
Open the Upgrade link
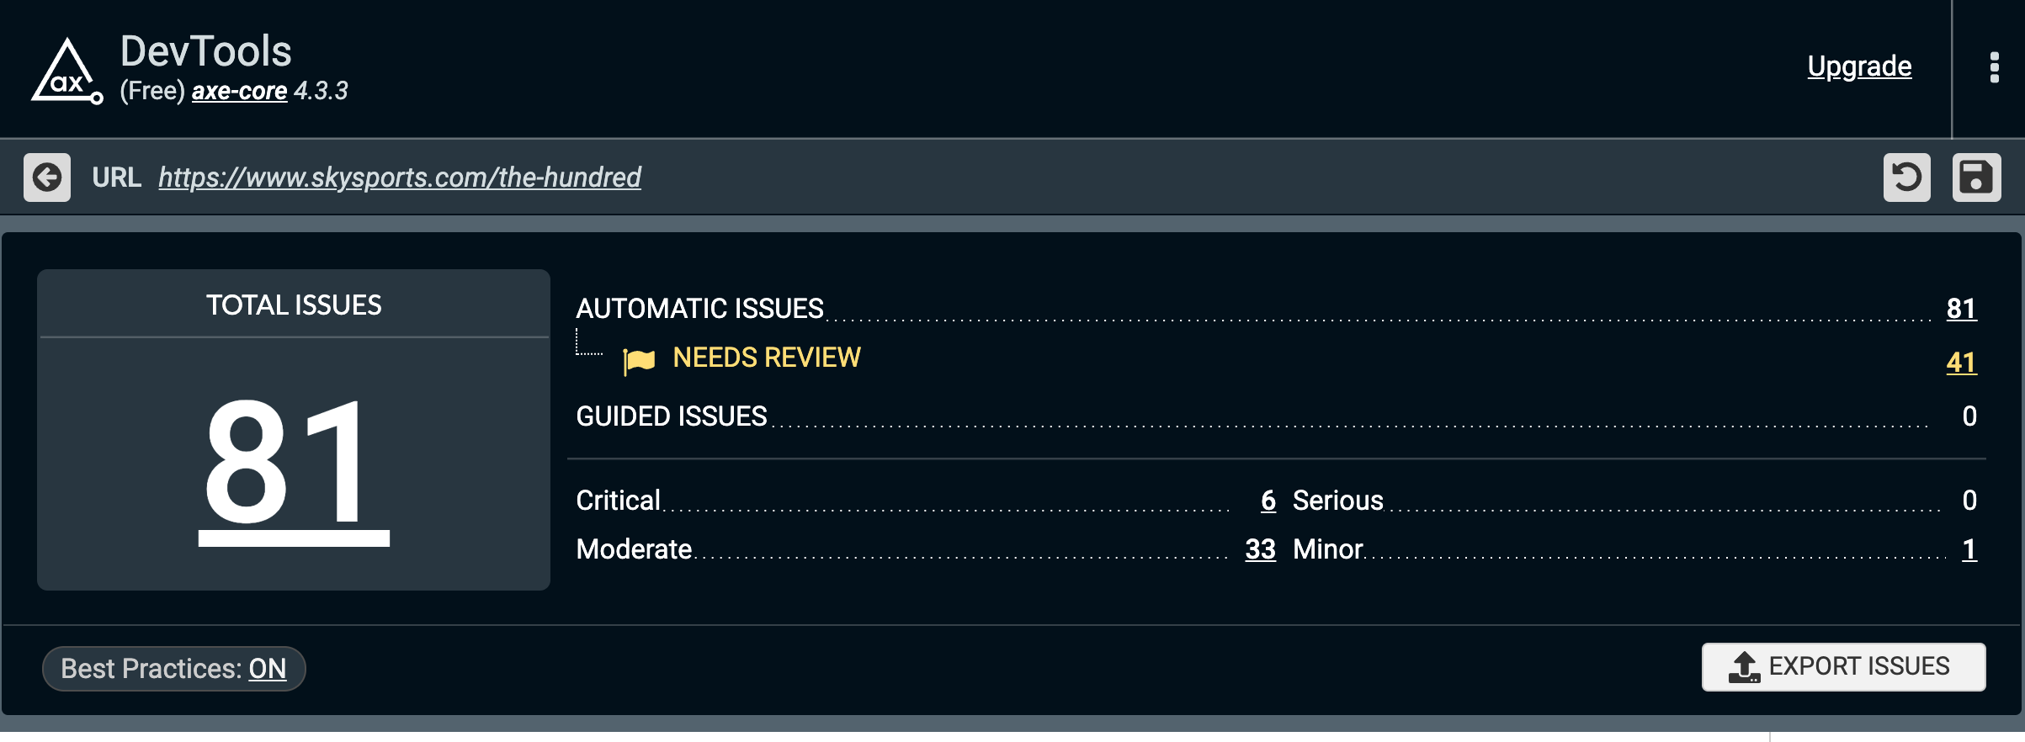click(x=1859, y=66)
